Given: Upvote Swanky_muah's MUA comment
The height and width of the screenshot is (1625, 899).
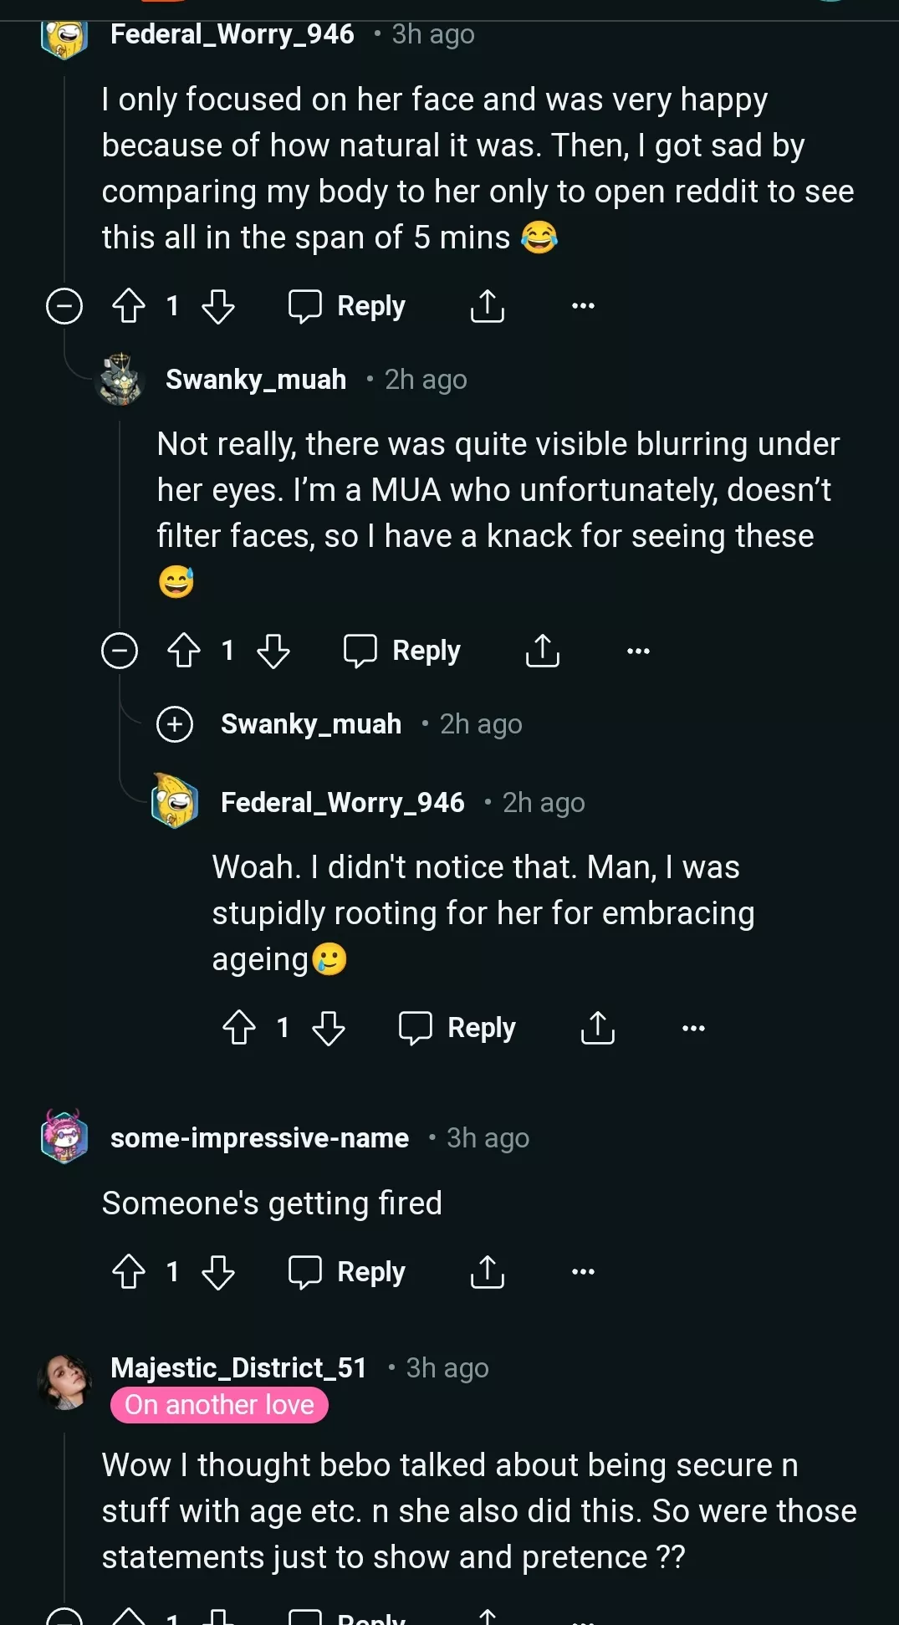Looking at the screenshot, I should click(184, 651).
